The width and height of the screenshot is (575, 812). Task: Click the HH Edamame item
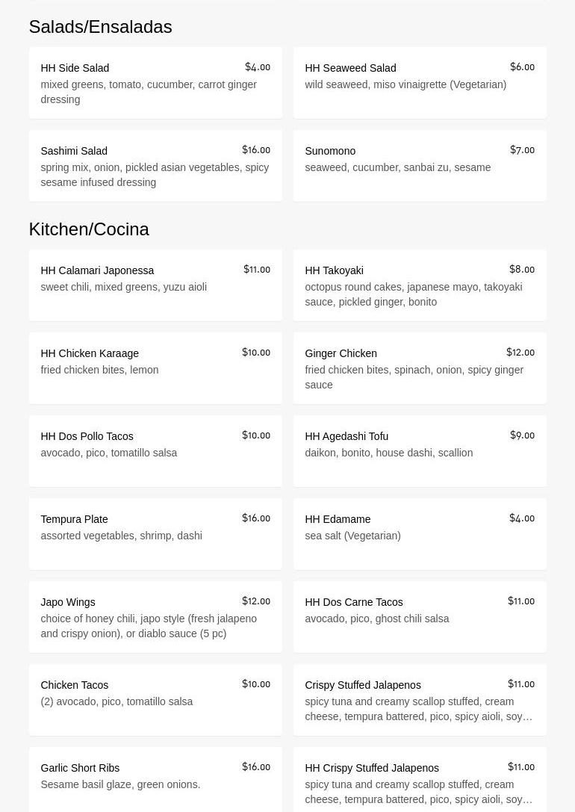(x=420, y=534)
